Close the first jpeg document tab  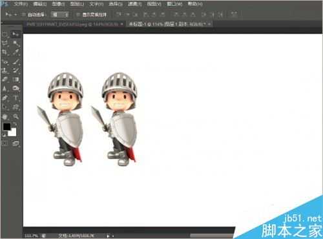click(122, 24)
